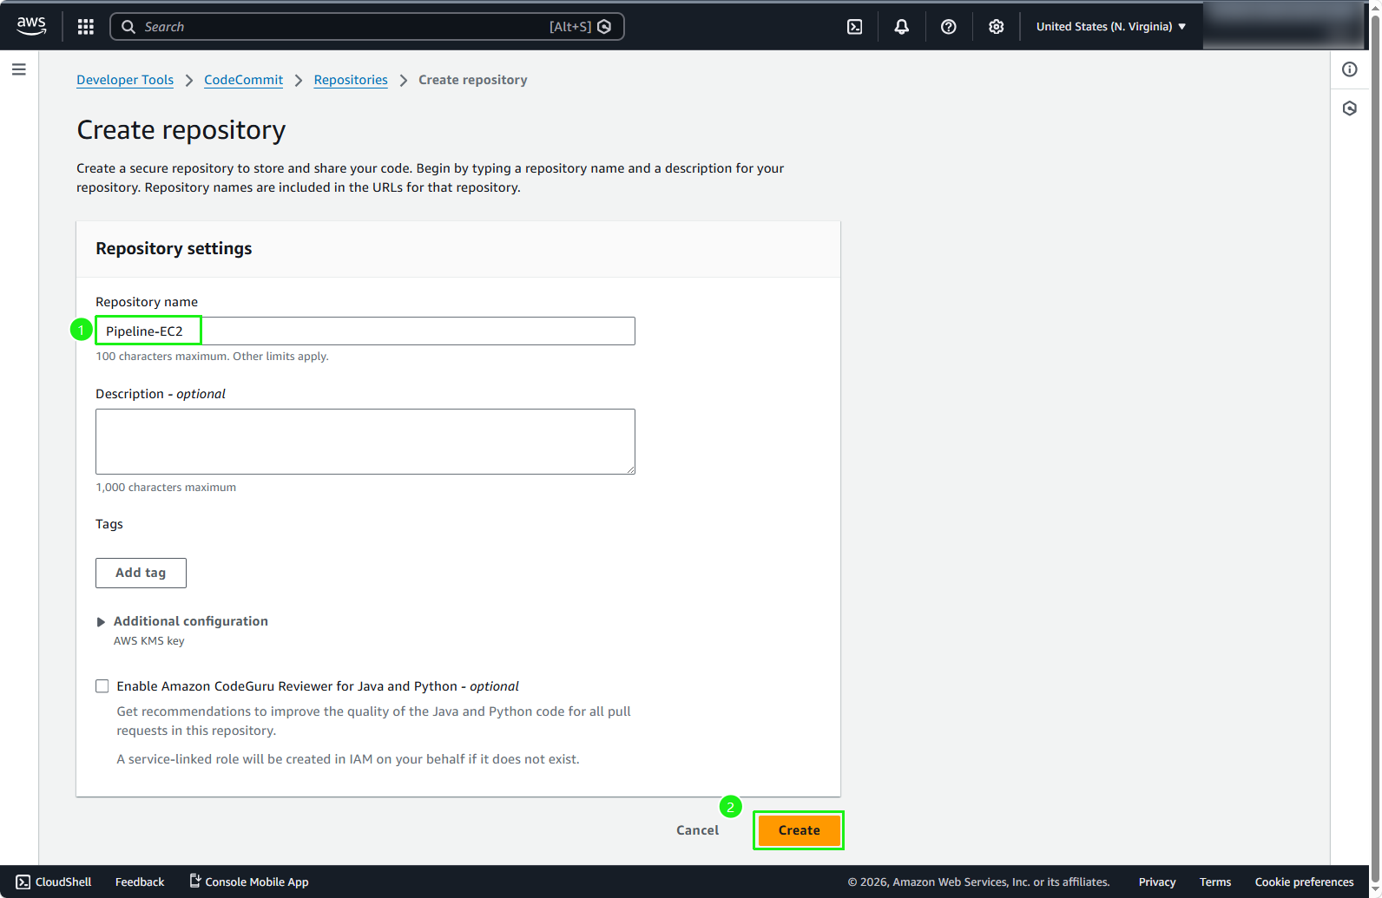
Task: Click the 'Create repository' breadcrumb text
Action: [473, 80]
